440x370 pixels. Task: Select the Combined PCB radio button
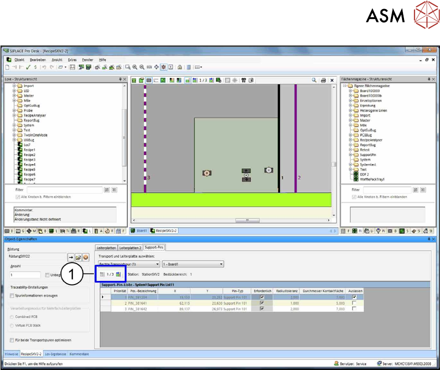(12, 317)
